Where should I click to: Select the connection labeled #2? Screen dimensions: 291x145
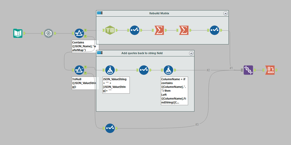pos(208,70)
